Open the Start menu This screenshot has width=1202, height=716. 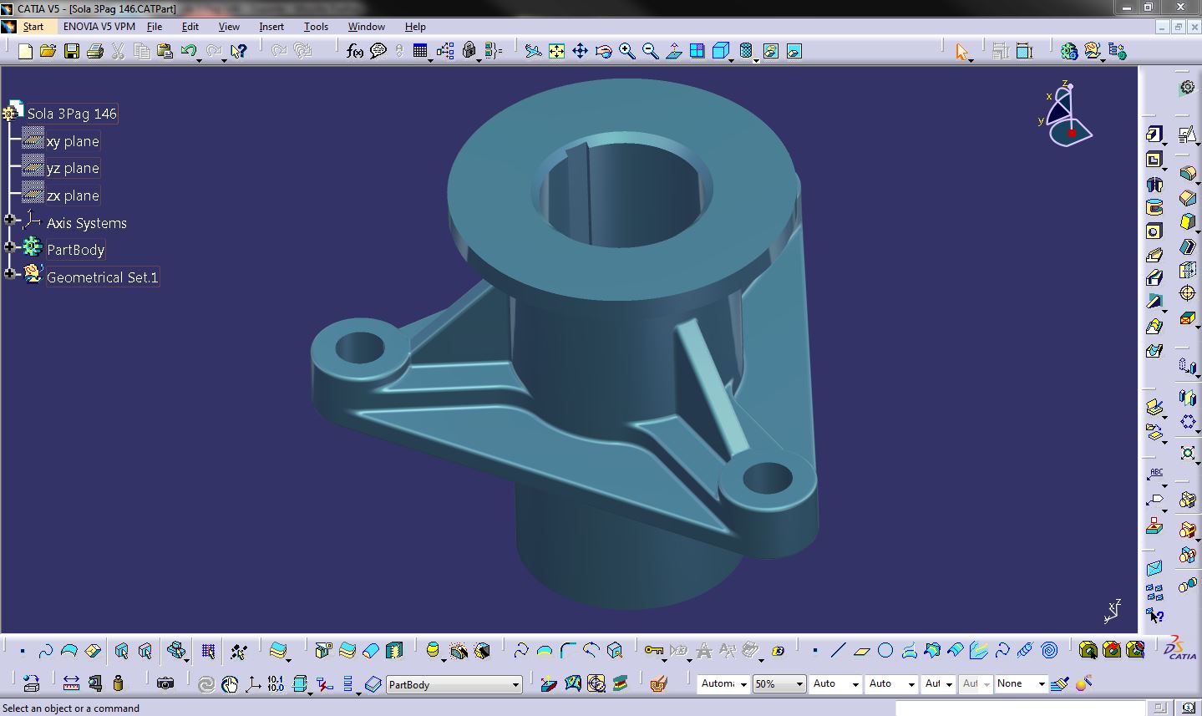[33, 27]
